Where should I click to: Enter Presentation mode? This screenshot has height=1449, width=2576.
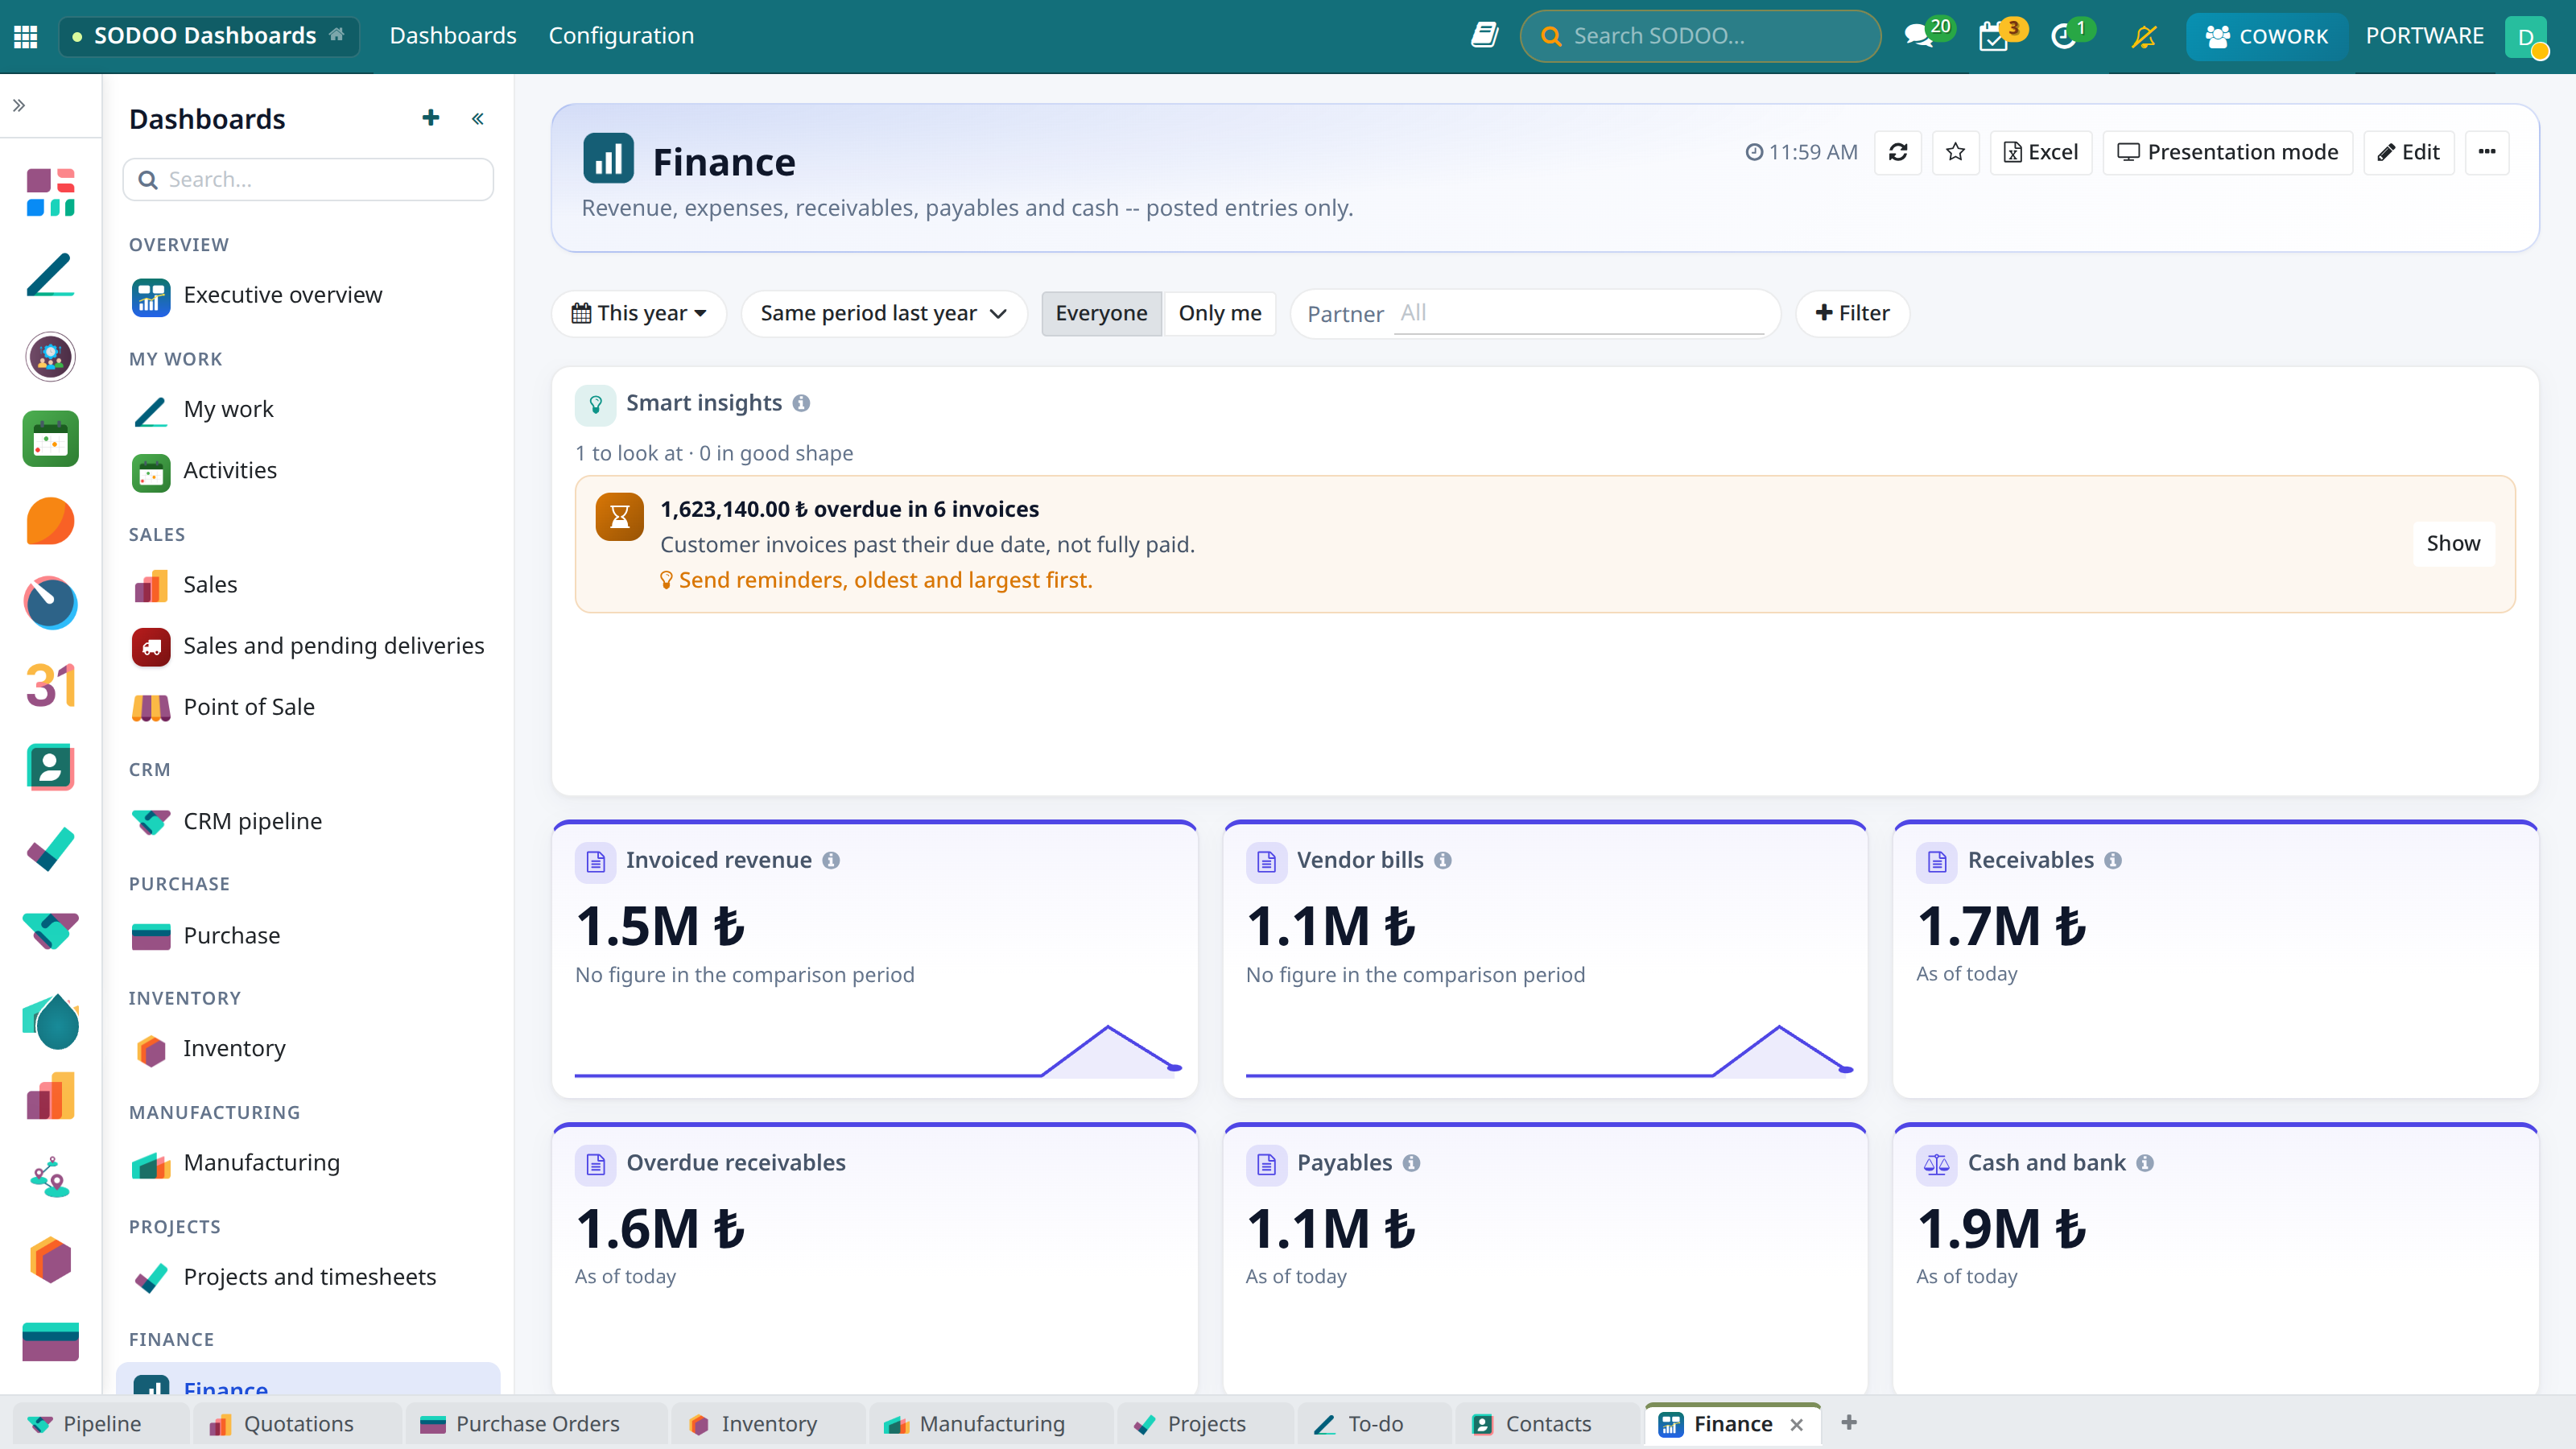2228,152
